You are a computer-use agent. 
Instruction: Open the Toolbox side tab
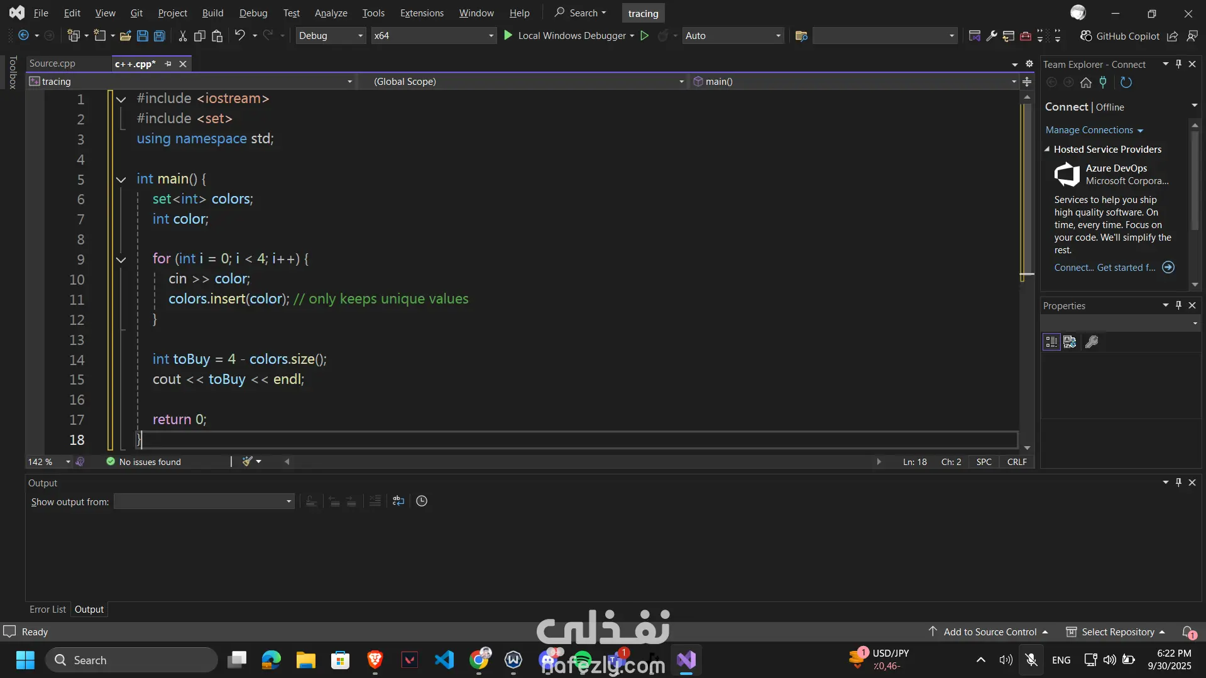tap(13, 72)
